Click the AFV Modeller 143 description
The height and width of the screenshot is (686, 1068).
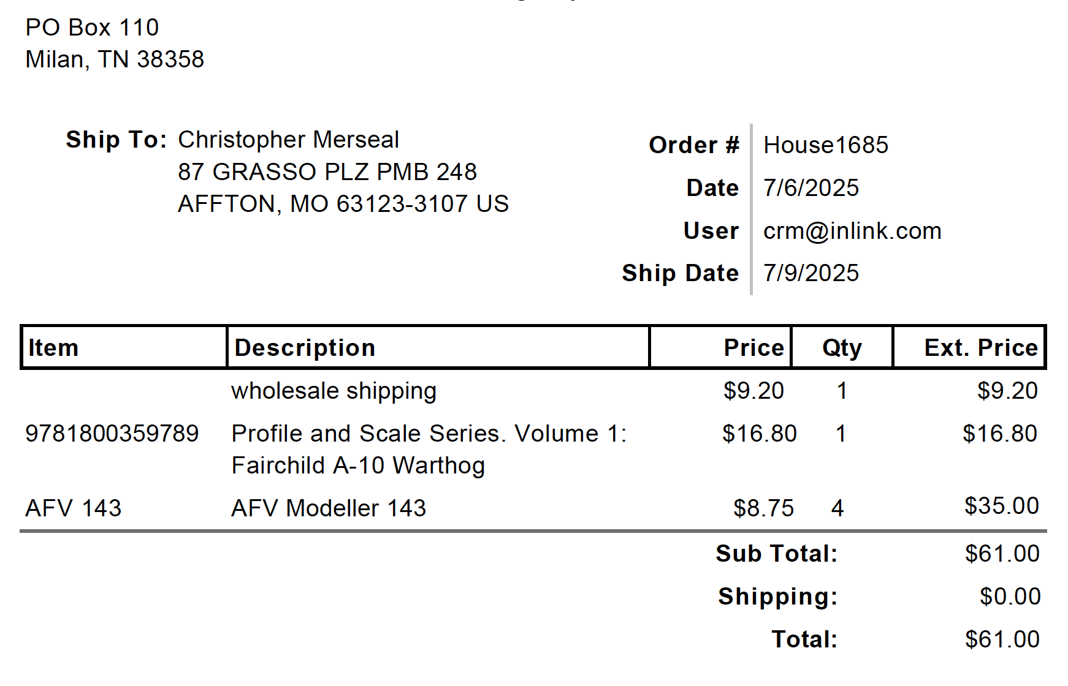(x=329, y=508)
